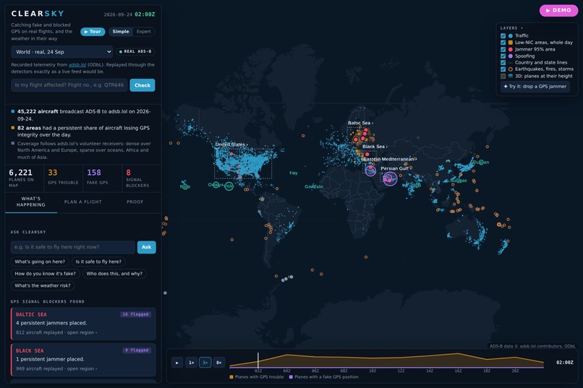Switch to Simple mode
The width and height of the screenshot is (583, 388).
tap(121, 32)
